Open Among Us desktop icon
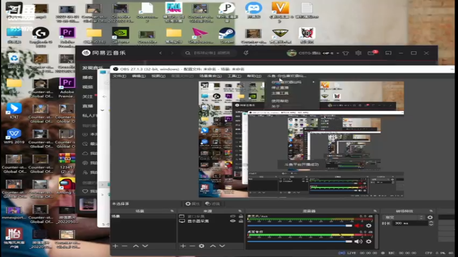458x257 pixels. pos(66,186)
